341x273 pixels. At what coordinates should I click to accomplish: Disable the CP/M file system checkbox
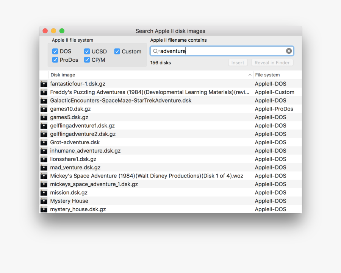(87, 60)
